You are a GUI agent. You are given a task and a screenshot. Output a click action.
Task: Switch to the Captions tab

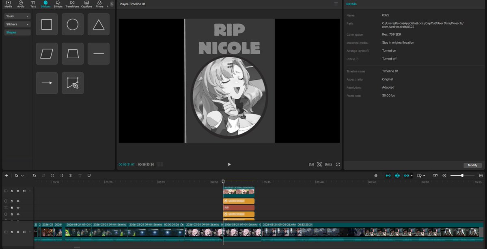point(86,4)
